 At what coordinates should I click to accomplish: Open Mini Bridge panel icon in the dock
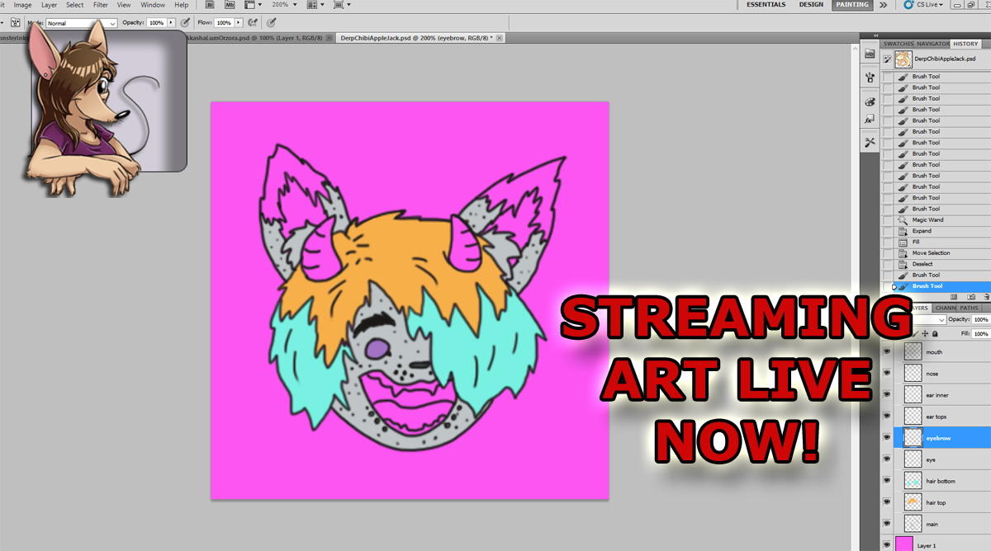[x=870, y=54]
